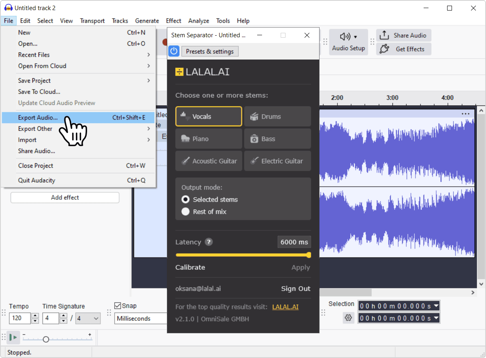
Task: Open selection settings gear icon
Action: click(348, 318)
